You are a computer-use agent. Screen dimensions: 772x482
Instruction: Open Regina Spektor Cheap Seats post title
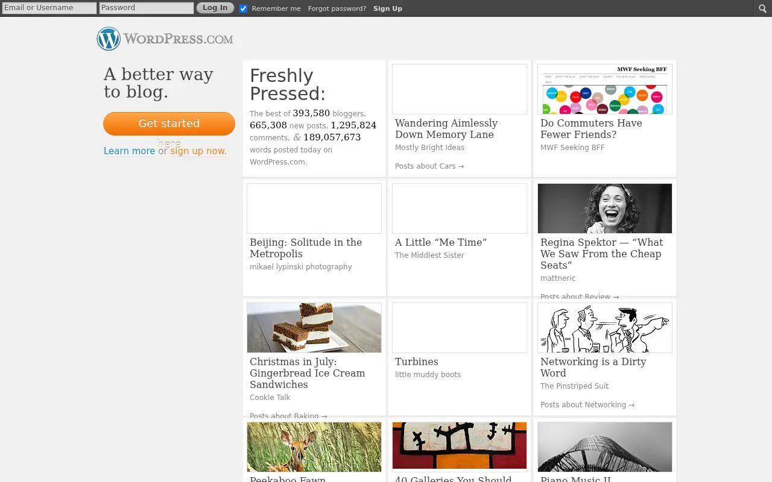601,254
